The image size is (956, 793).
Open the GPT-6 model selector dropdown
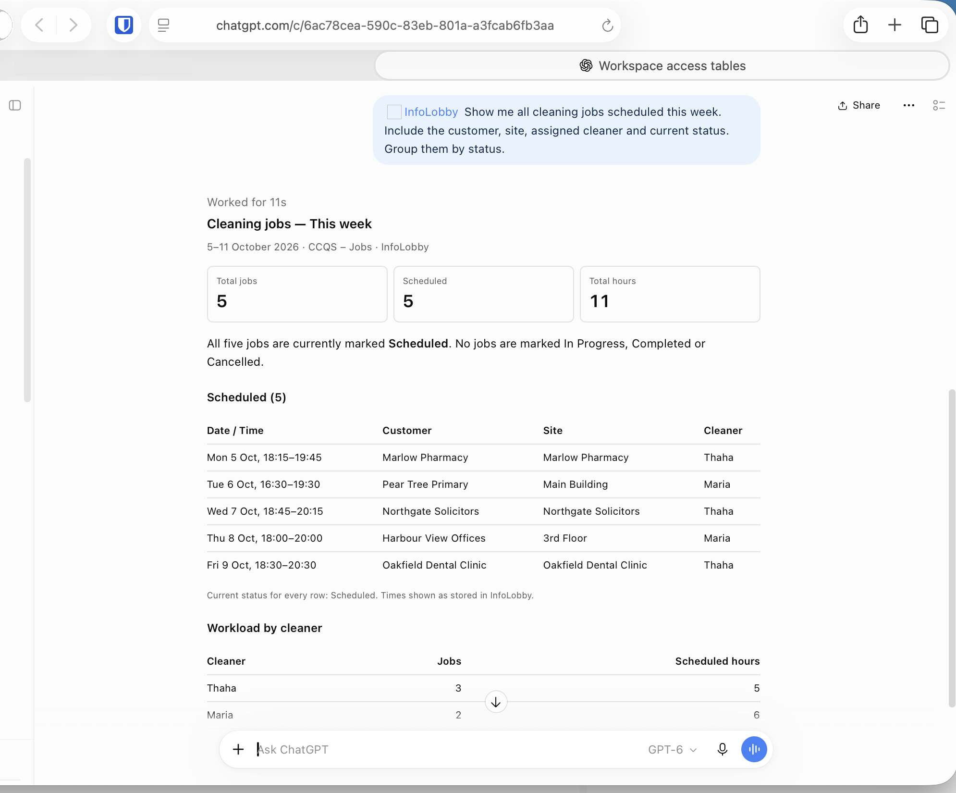pyautogui.click(x=672, y=750)
